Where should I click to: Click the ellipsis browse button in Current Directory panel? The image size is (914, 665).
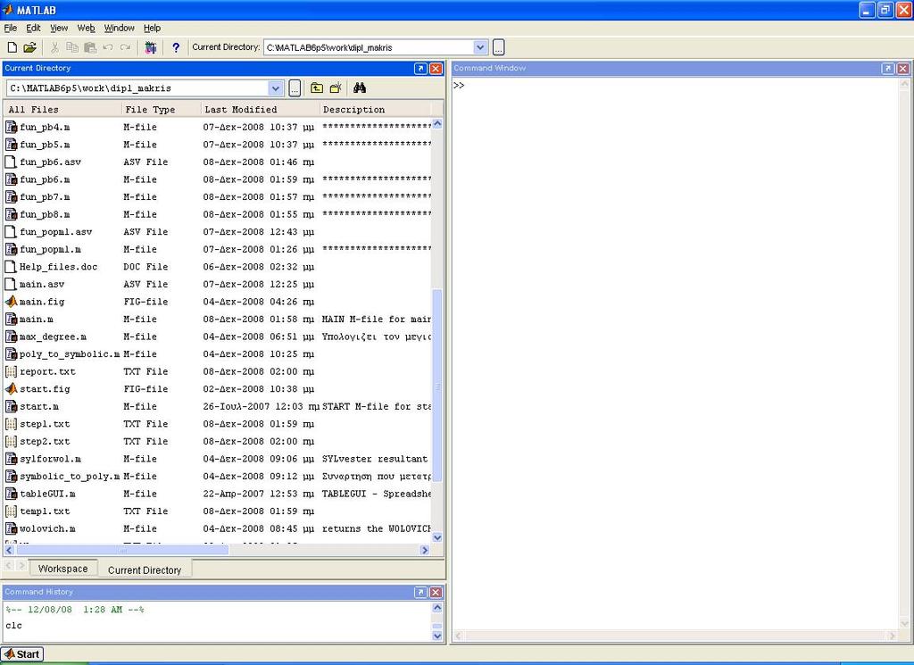tap(295, 88)
